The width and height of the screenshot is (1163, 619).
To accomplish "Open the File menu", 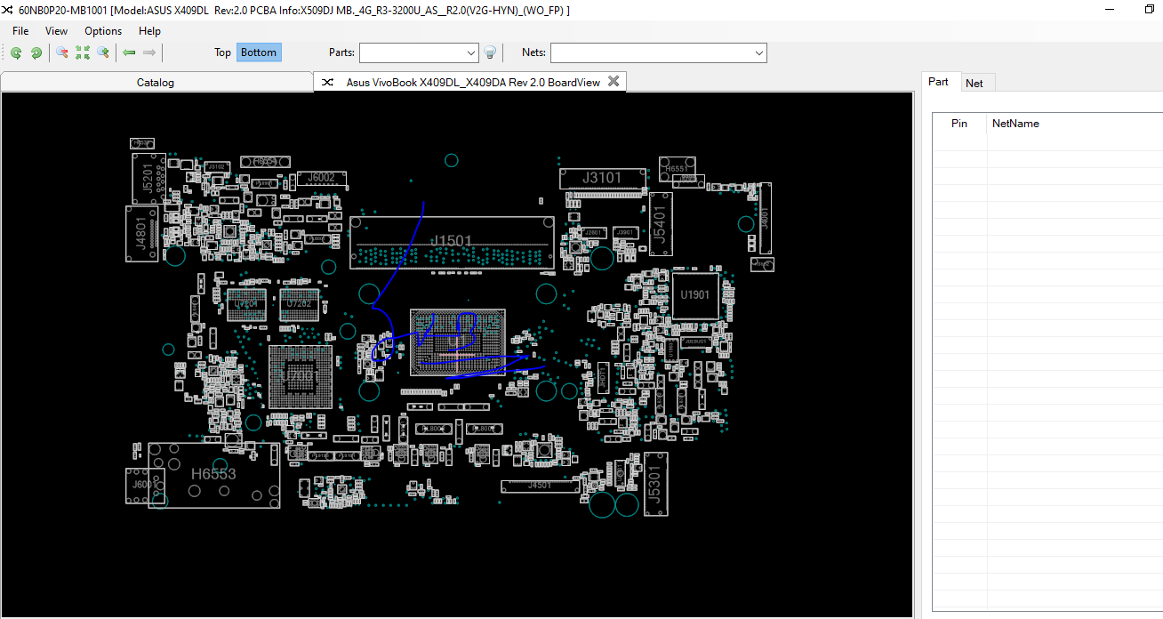I will [20, 31].
